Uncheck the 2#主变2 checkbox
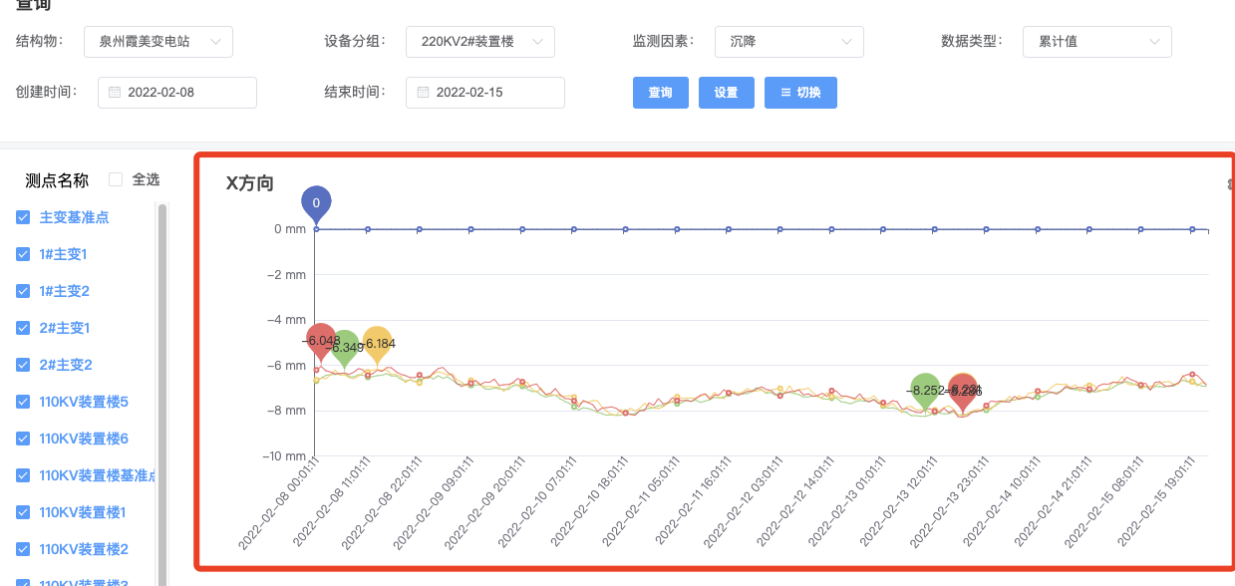1235x586 pixels. point(23,365)
